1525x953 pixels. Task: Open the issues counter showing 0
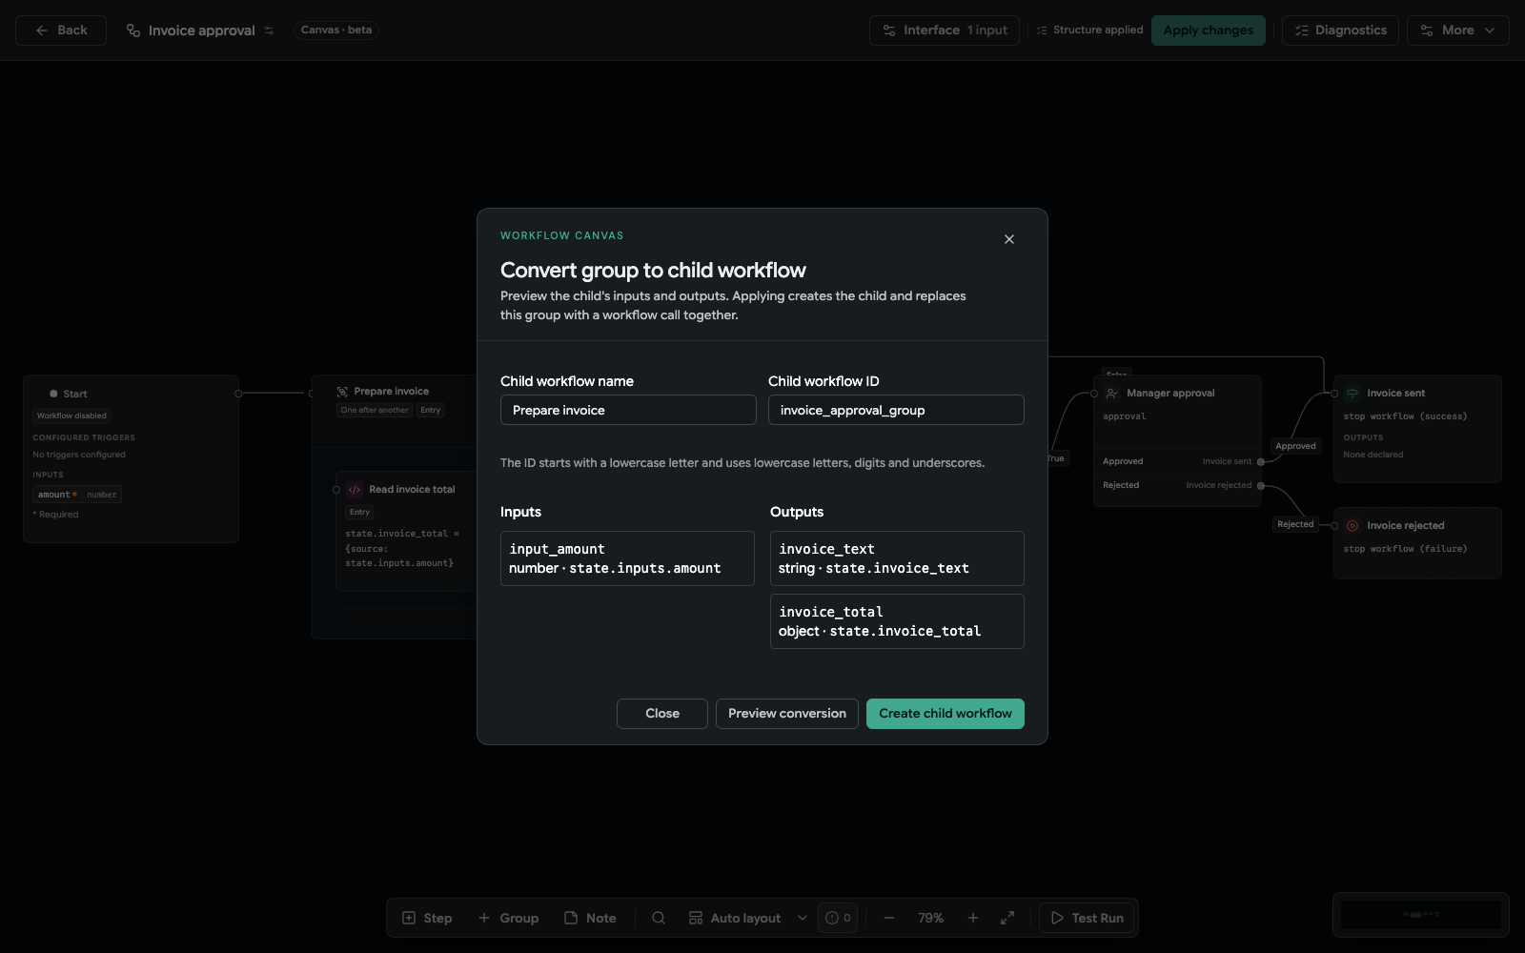coord(838,918)
